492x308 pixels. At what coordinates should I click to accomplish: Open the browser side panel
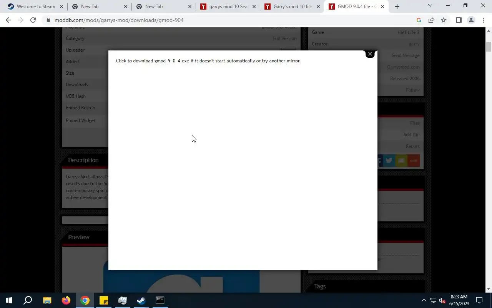[459, 20]
